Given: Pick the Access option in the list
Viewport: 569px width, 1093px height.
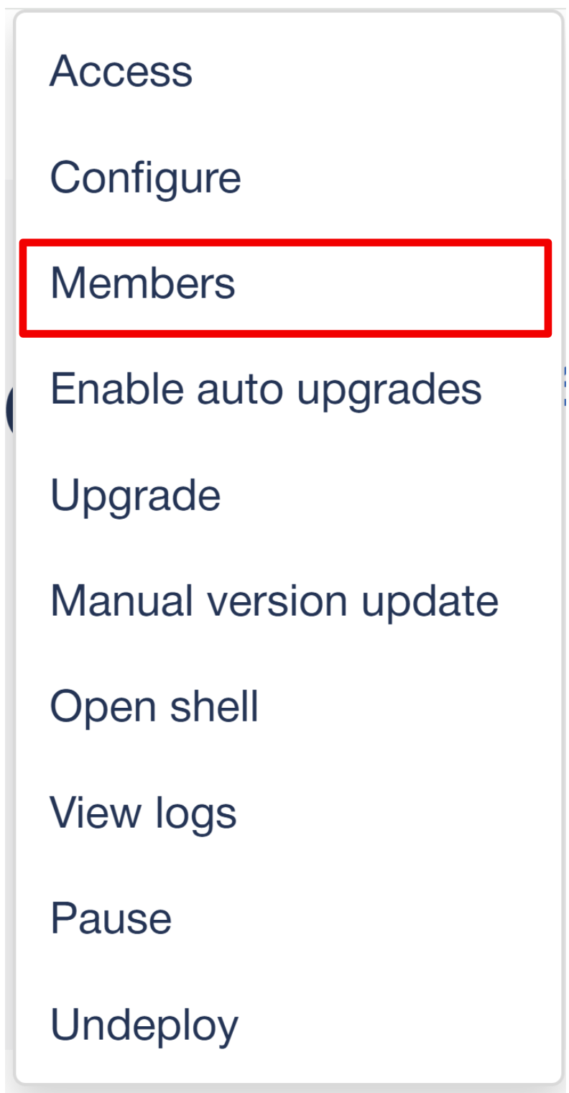Looking at the screenshot, I should point(287,72).
